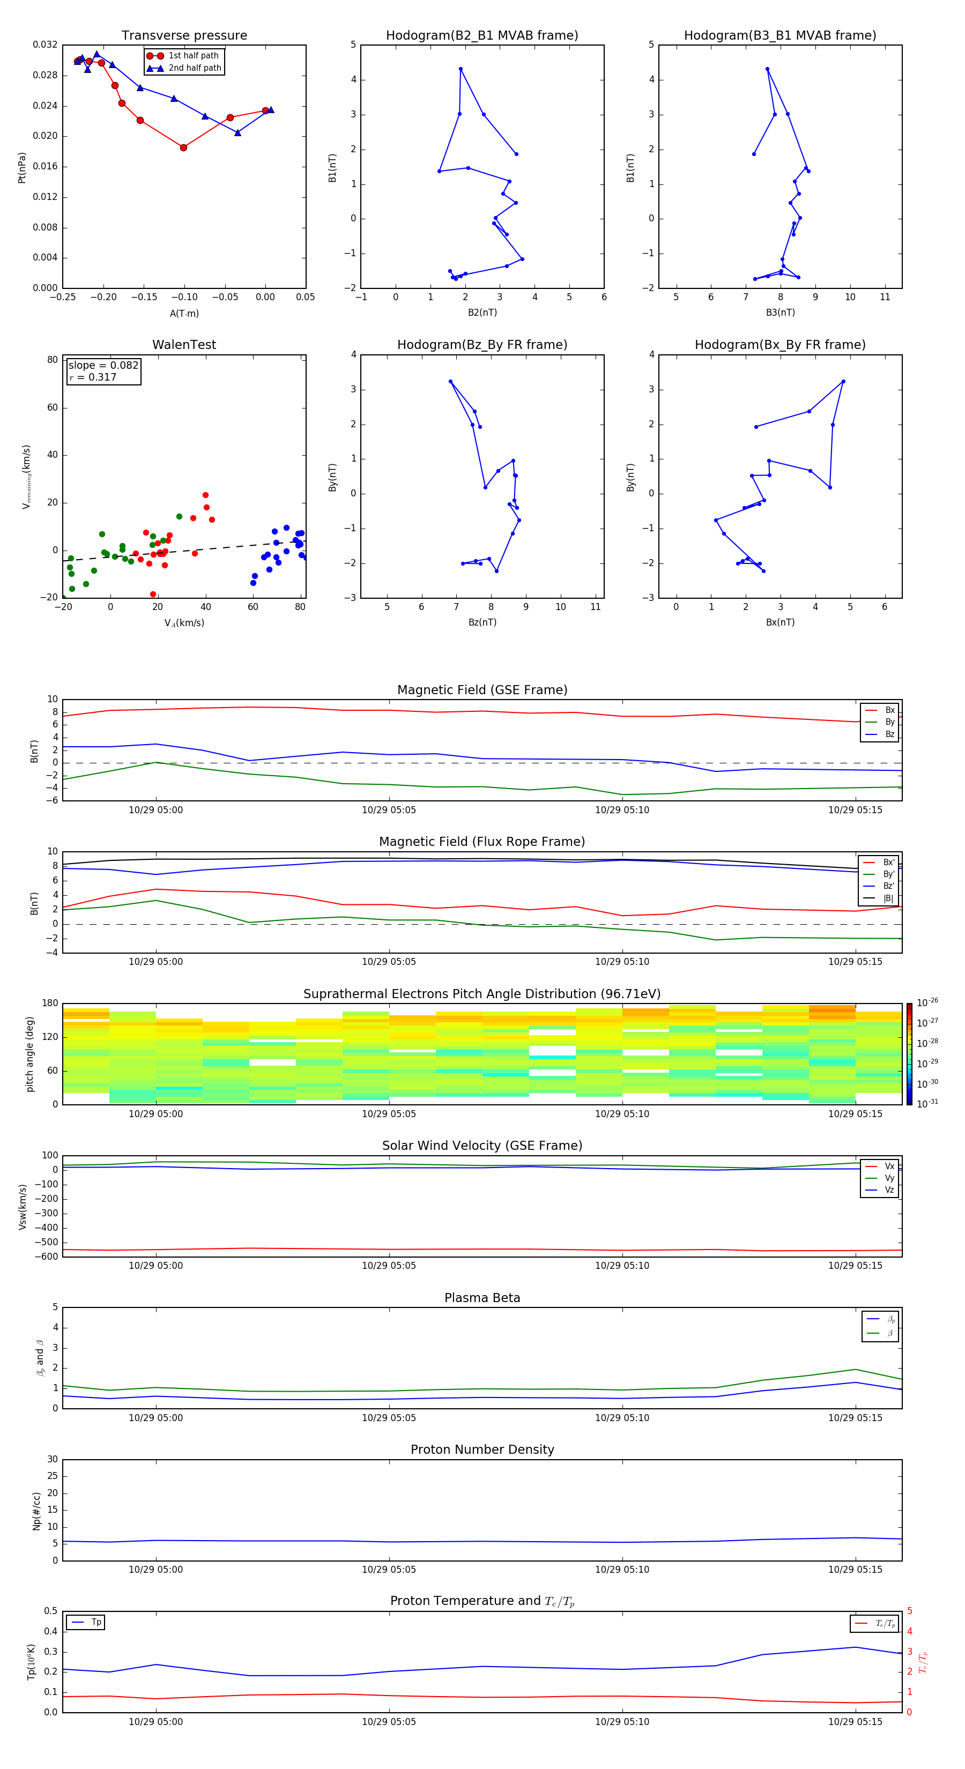Click the "pitch angle (deg)" axis label
This screenshot has height=1769, width=965.
click(29, 1054)
